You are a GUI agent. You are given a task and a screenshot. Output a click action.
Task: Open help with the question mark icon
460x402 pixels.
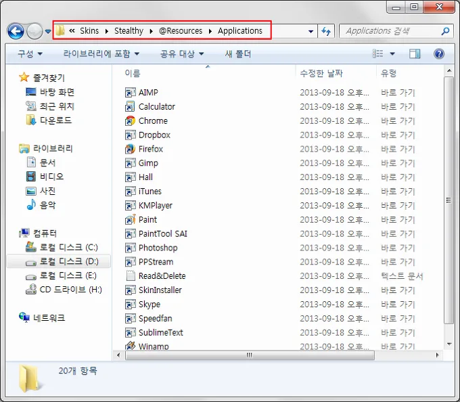pyautogui.click(x=439, y=53)
